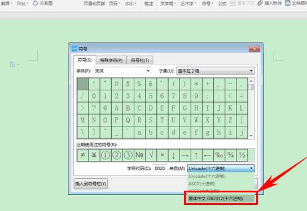Image resolution: width=307 pixels, height=211 pixels.
Task: Select digit 9 in the symbol grid
Action: click(196, 96)
